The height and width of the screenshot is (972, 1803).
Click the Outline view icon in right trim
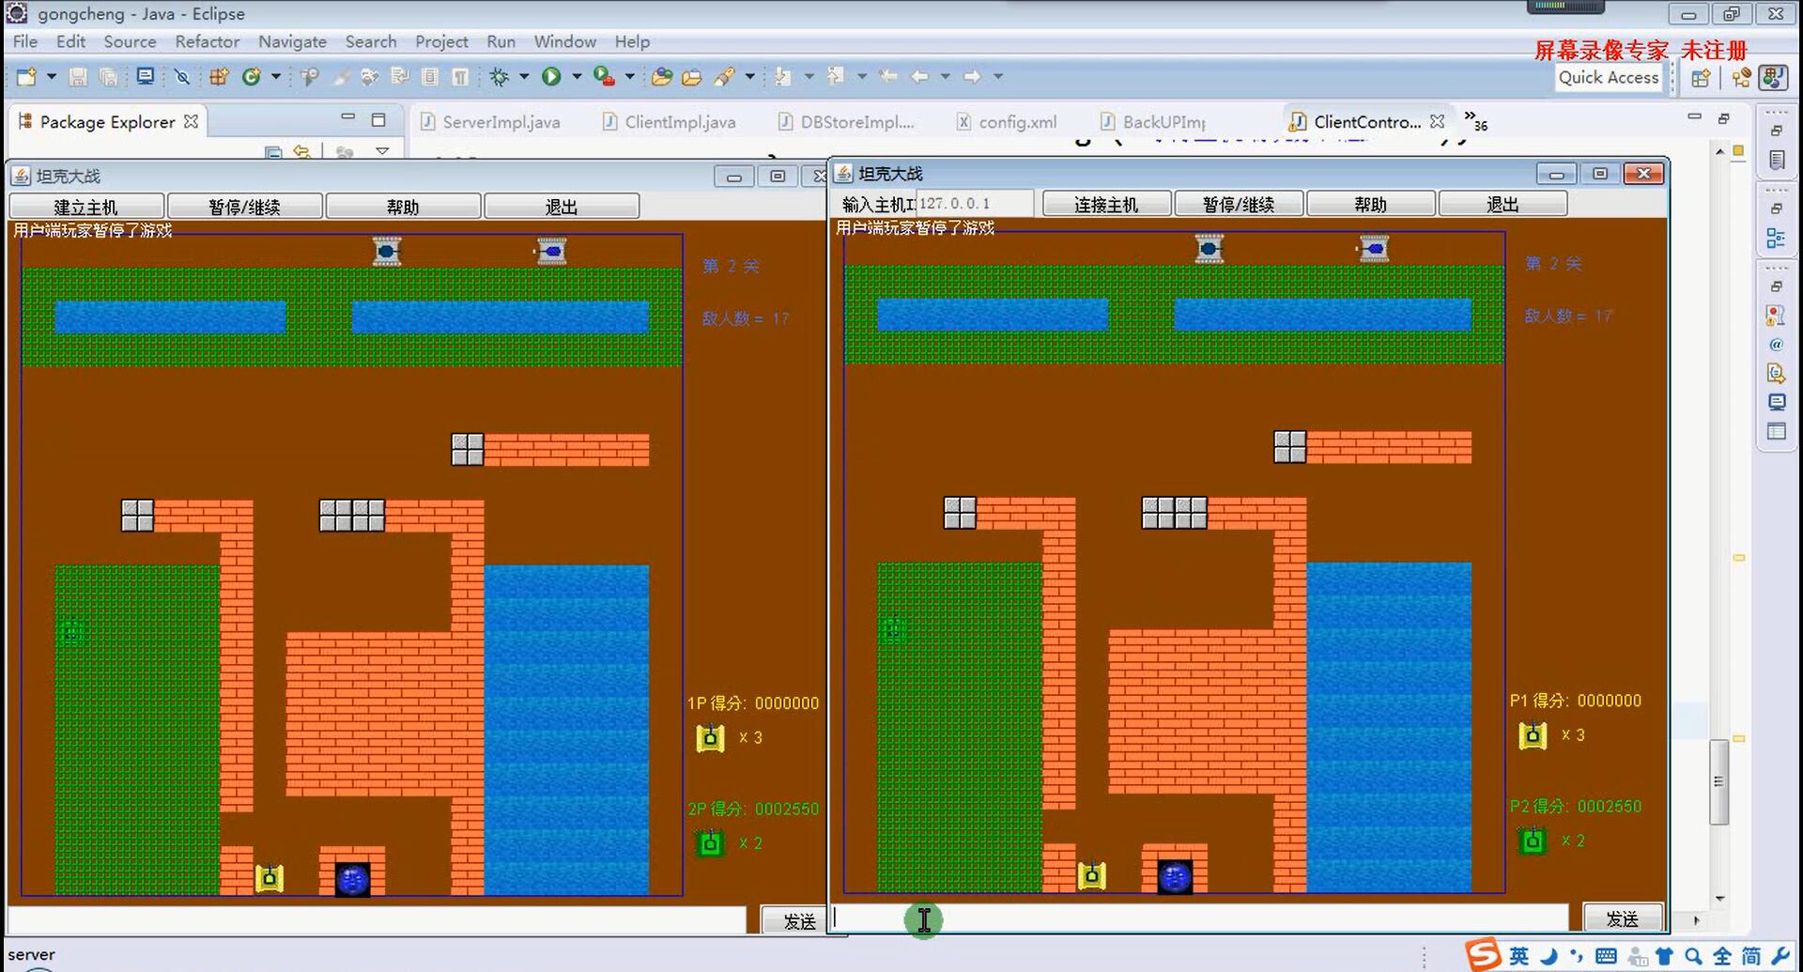(1776, 239)
